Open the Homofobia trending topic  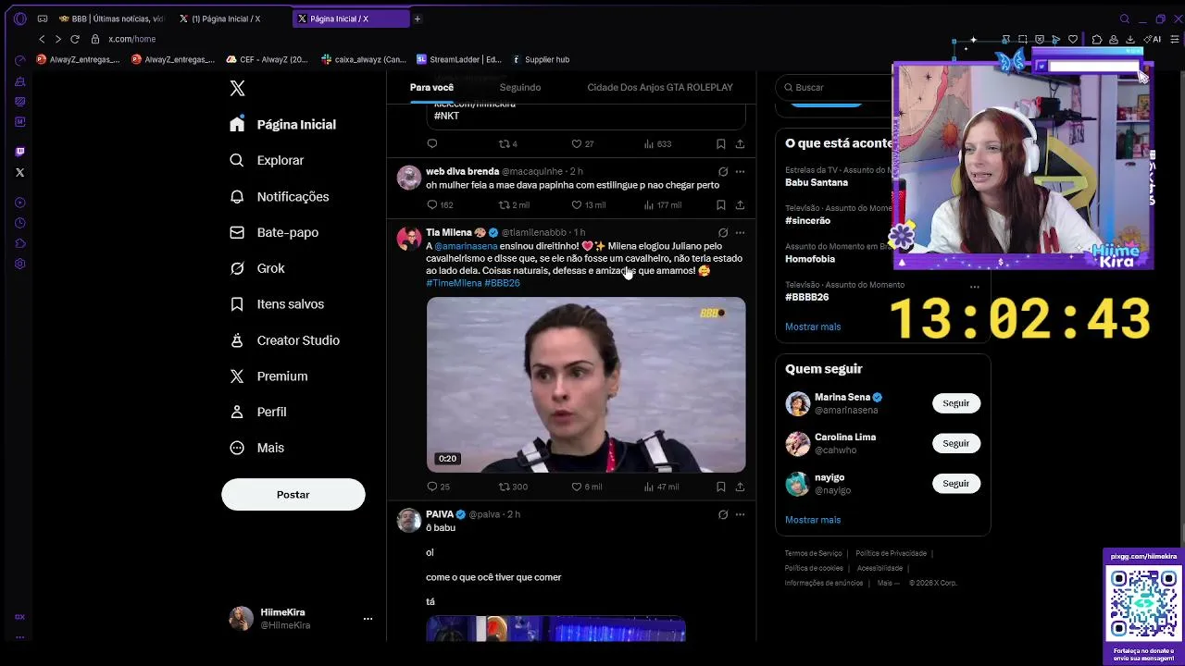(810, 259)
